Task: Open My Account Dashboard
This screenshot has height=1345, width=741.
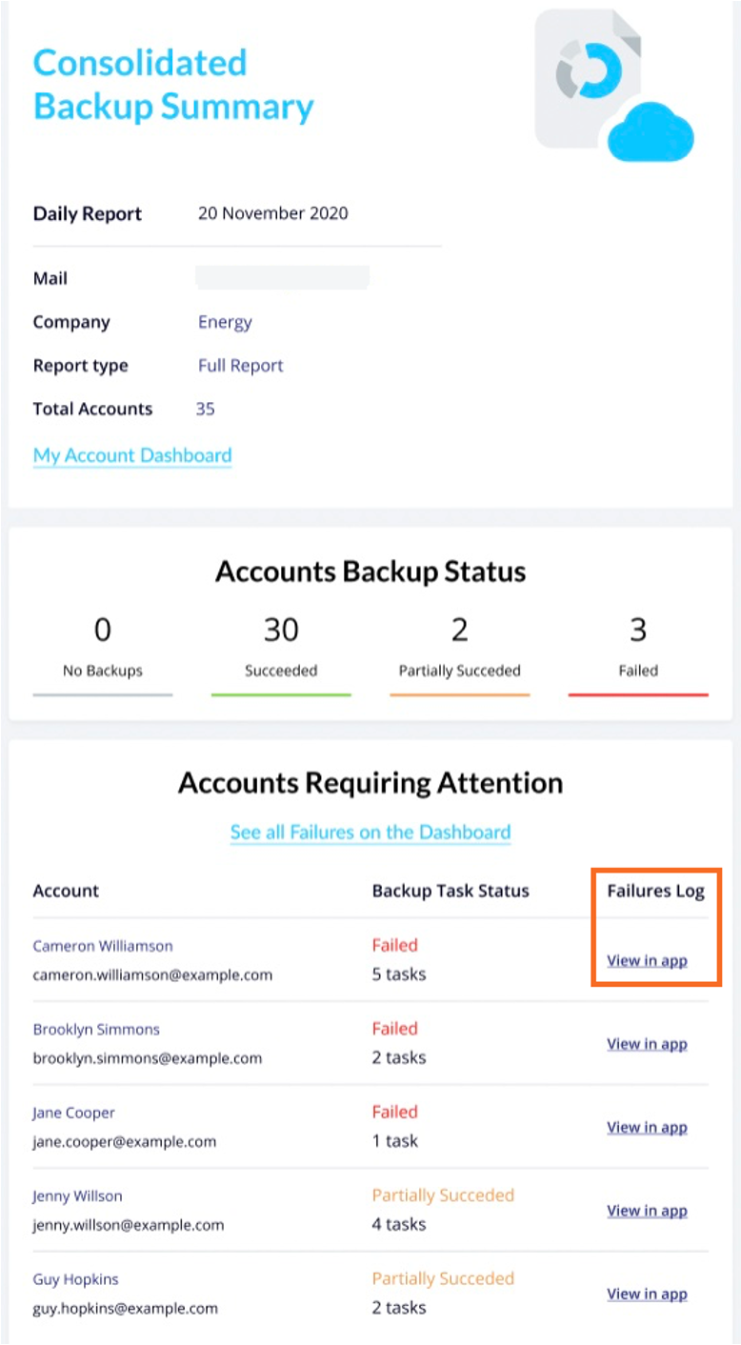Action: 131,455
